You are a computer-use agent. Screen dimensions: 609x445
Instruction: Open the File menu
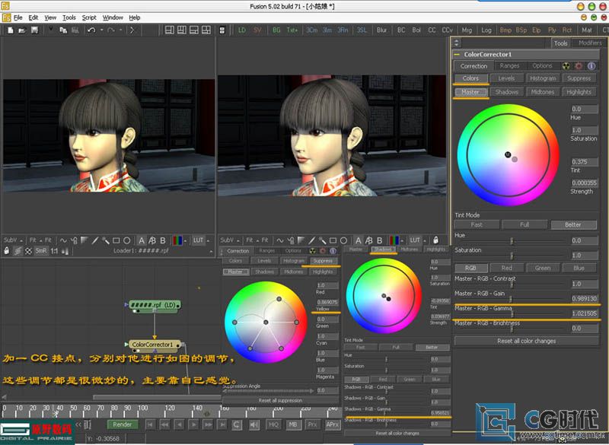point(18,17)
